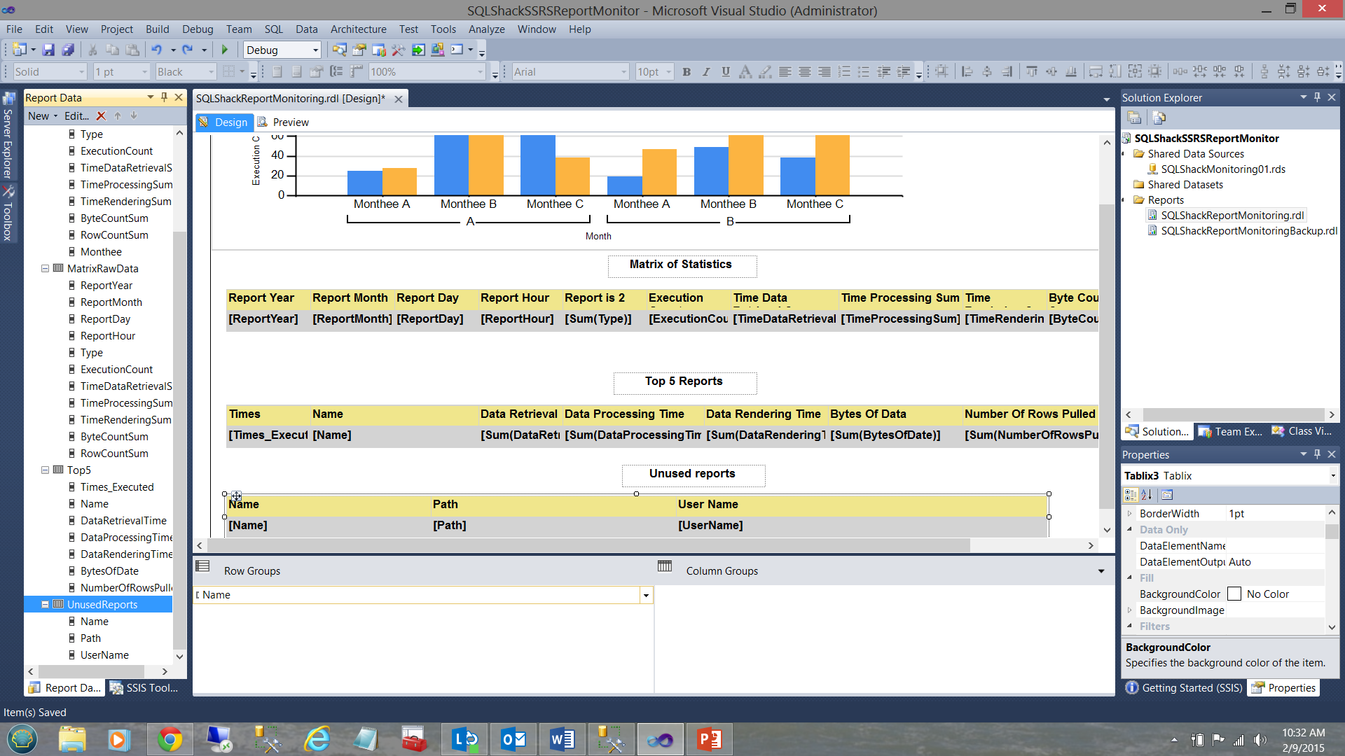Open the Debug configuration dropdown
The height and width of the screenshot is (756, 1345).
click(315, 50)
